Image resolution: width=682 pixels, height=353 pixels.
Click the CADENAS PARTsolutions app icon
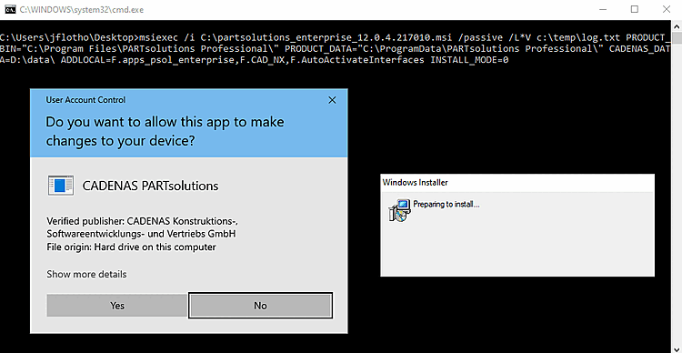click(x=60, y=186)
